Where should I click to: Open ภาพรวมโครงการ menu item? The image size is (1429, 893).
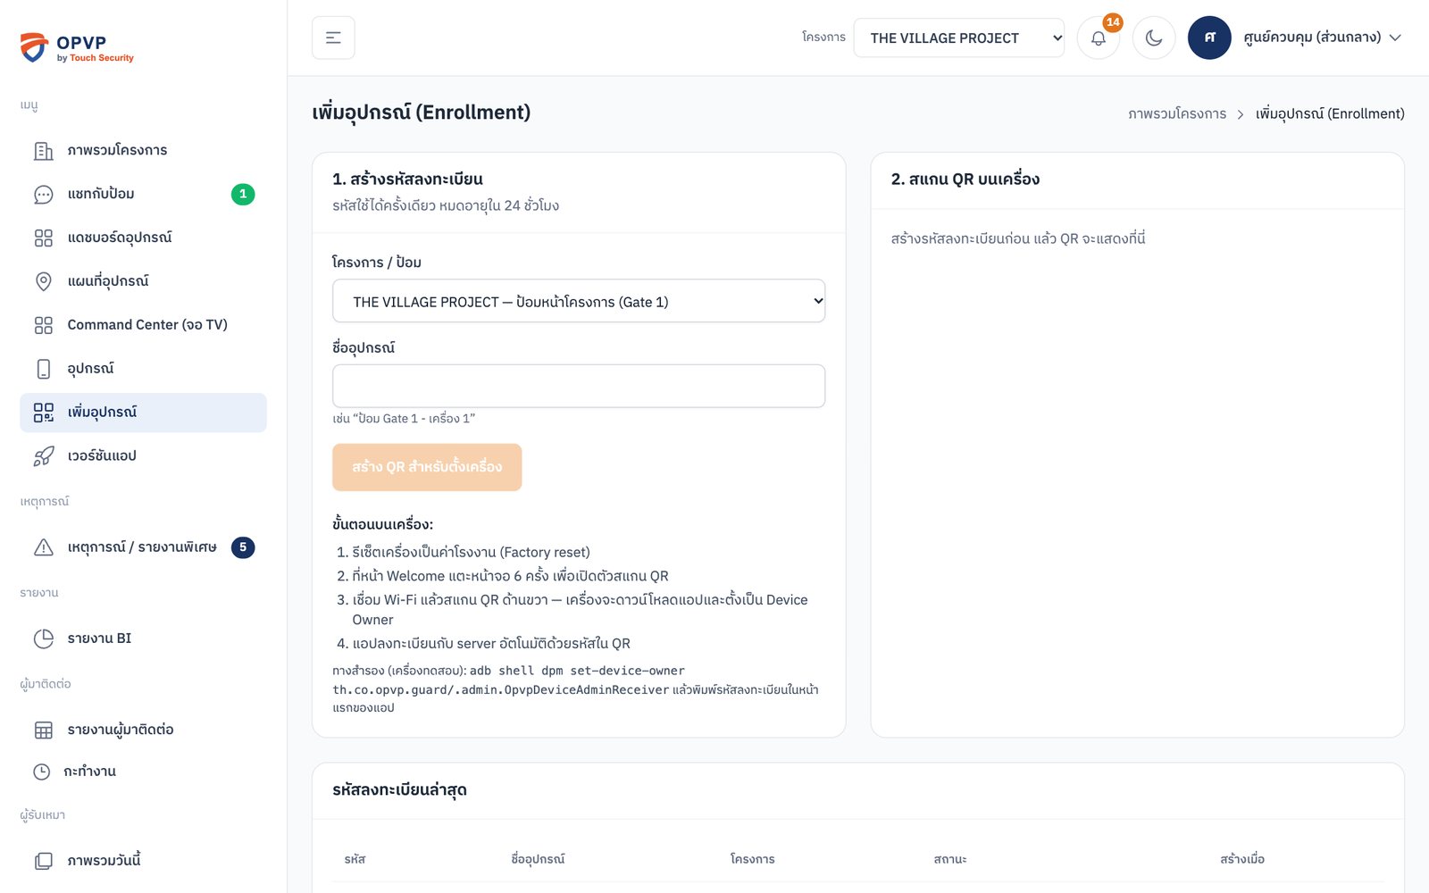[x=143, y=150]
